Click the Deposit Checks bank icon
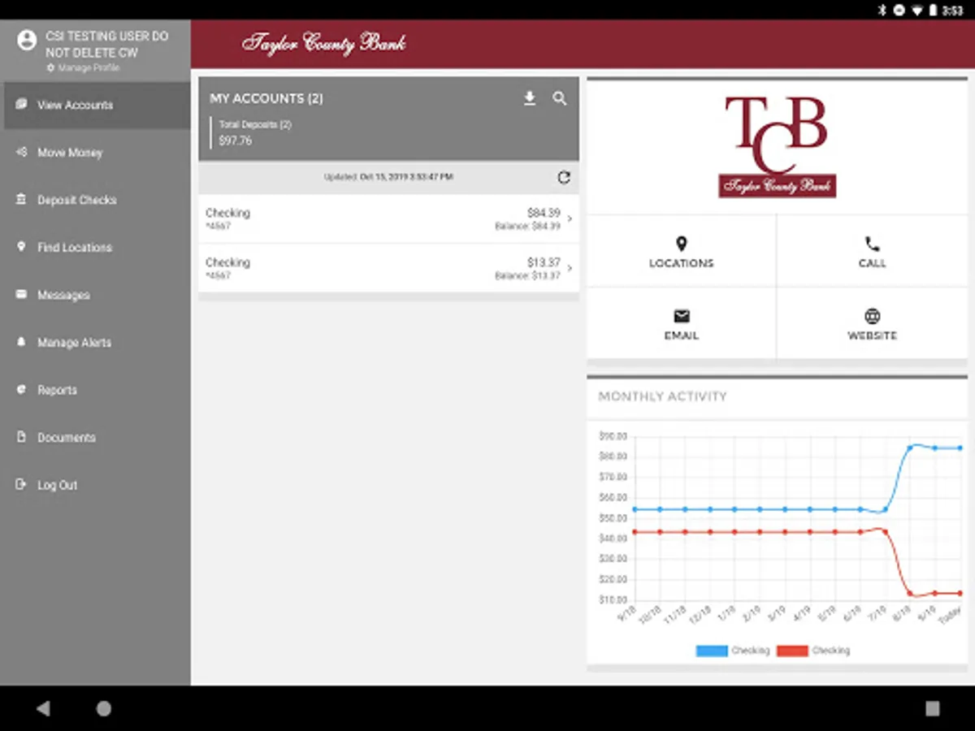The height and width of the screenshot is (731, 975). (x=21, y=199)
